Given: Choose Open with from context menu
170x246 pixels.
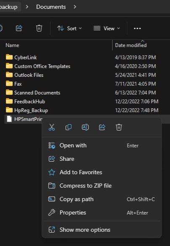Looking at the screenshot, I should click(x=102, y=145).
